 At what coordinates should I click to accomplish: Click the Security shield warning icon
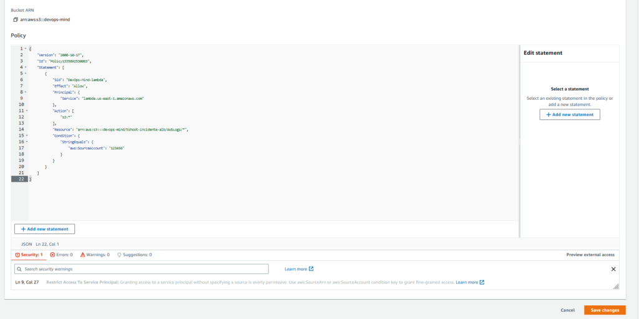coord(17,255)
